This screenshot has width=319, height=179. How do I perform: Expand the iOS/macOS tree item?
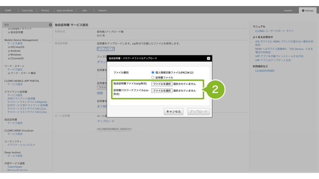tap(9, 47)
